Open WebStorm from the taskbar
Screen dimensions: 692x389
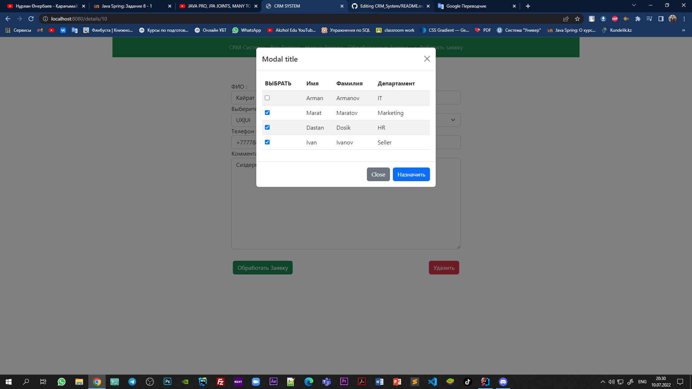tap(203, 382)
